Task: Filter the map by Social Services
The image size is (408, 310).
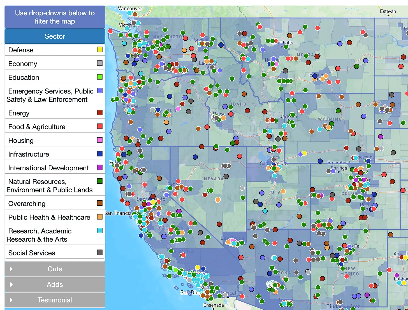Action: click(x=32, y=253)
